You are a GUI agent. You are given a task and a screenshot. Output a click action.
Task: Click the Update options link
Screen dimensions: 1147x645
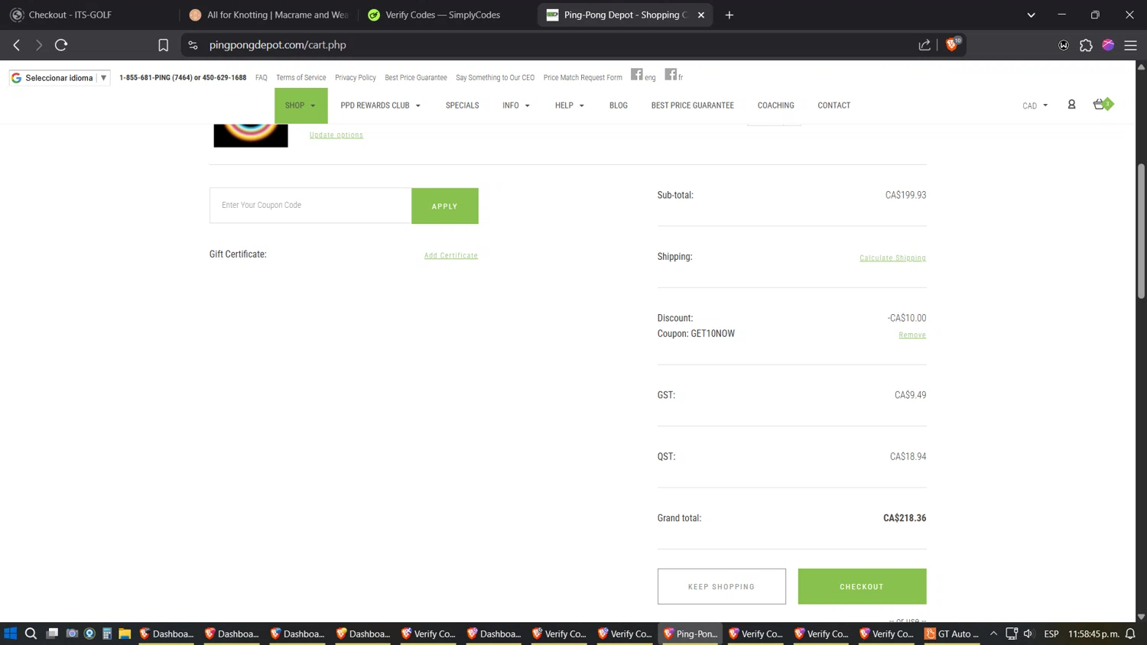(x=336, y=135)
